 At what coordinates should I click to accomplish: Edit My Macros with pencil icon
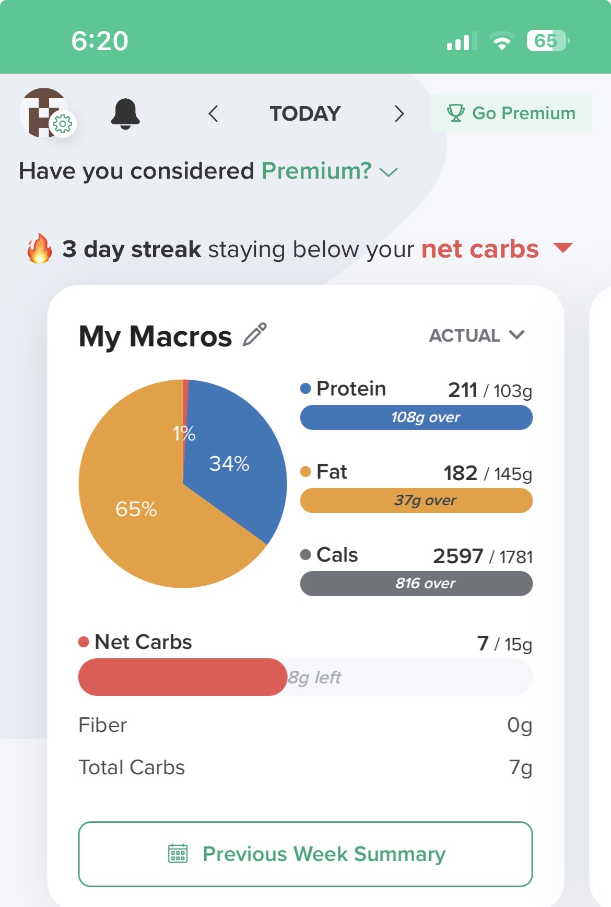coord(255,335)
